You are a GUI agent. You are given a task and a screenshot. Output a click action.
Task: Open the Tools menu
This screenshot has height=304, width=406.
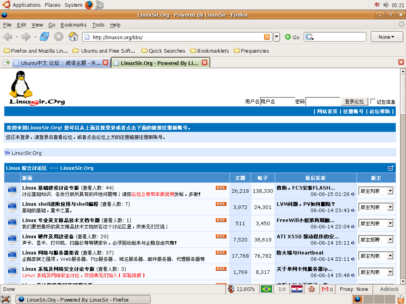[98, 25]
